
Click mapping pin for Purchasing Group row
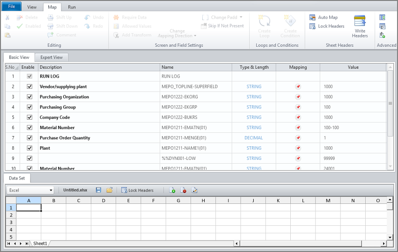click(x=298, y=107)
